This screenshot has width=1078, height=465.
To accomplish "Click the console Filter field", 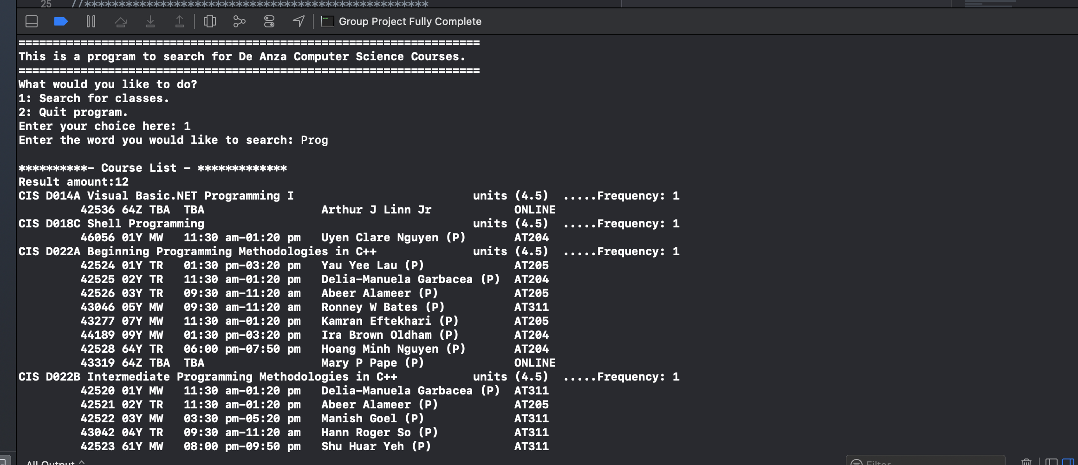I will 924,462.
